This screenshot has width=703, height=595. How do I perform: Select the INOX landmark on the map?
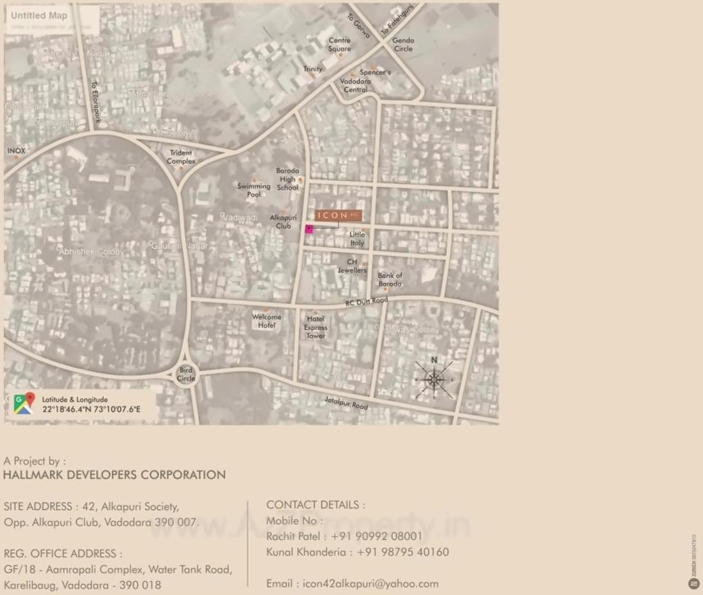click(17, 151)
